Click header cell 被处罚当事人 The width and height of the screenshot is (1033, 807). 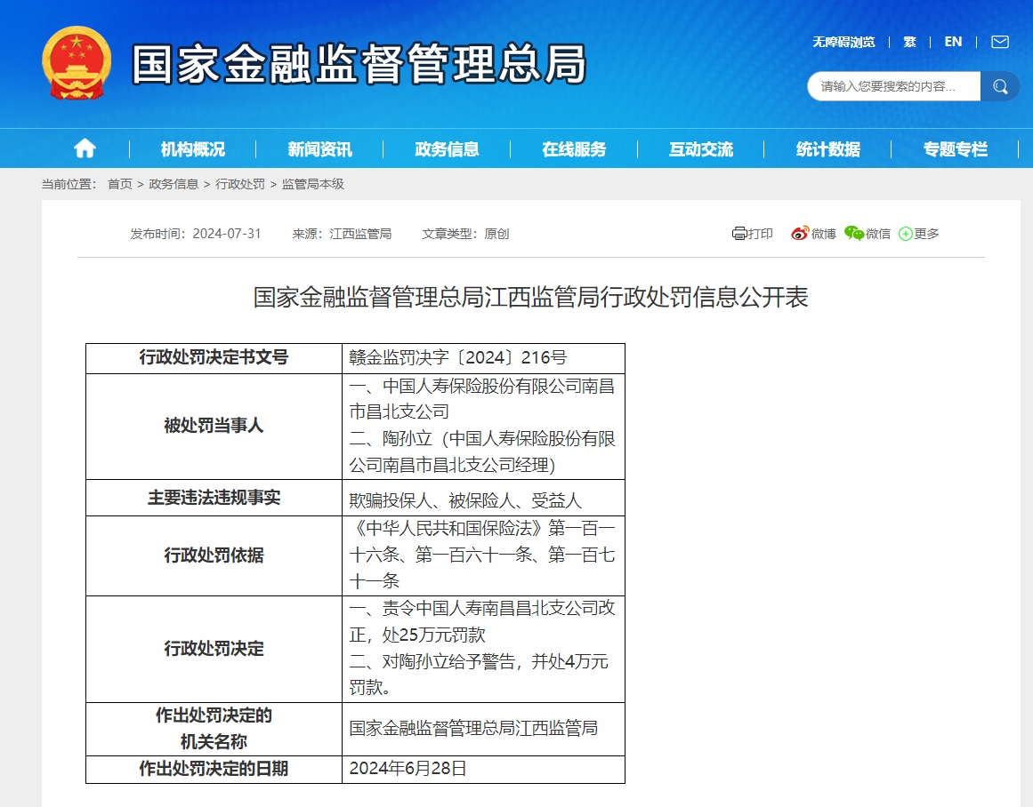pyautogui.click(x=214, y=426)
